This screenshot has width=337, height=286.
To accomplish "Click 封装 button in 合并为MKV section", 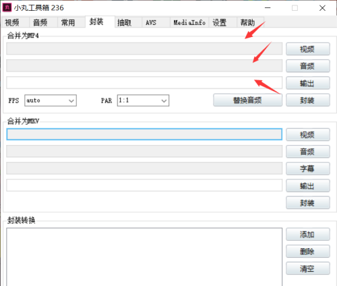I will [308, 202].
